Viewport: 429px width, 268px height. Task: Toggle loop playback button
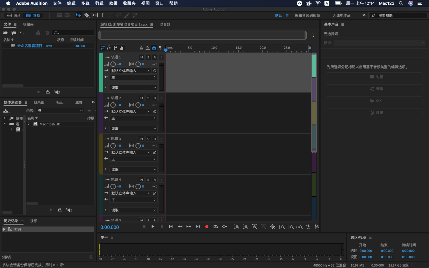pos(216,227)
